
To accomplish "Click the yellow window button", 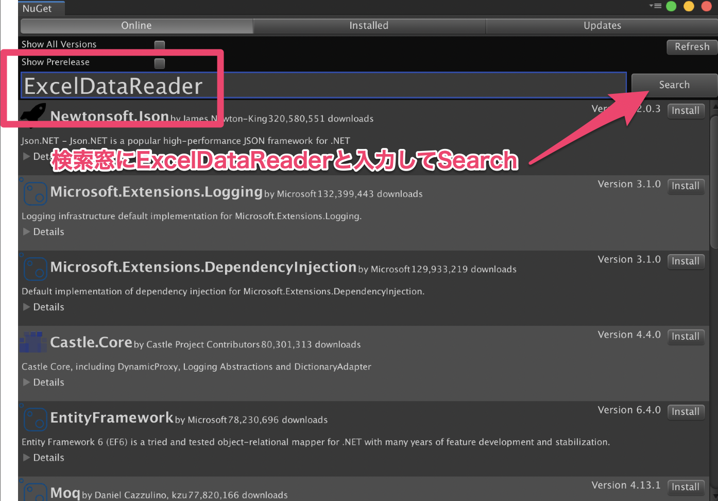I will coord(689,6).
